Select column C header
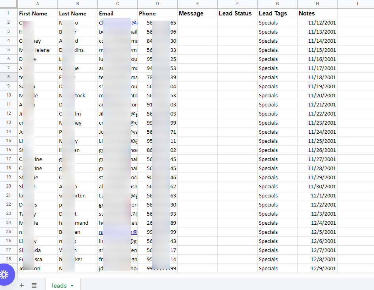Viewport: 374px width, 290px height. 118,4
